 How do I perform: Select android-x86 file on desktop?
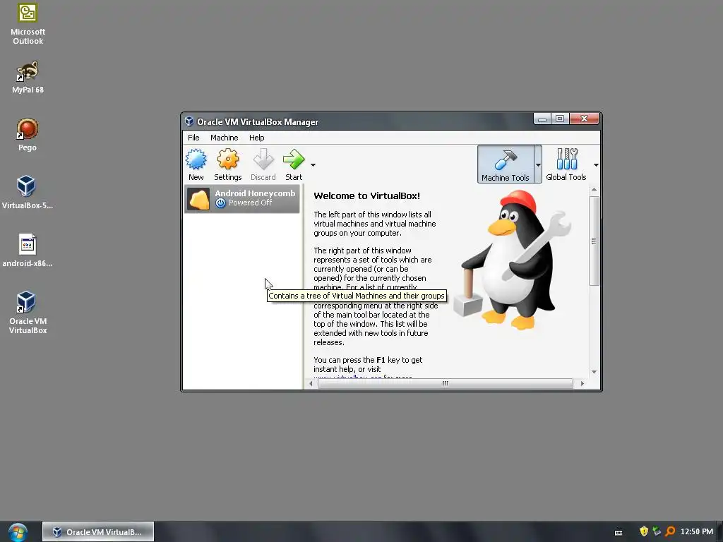click(x=28, y=251)
